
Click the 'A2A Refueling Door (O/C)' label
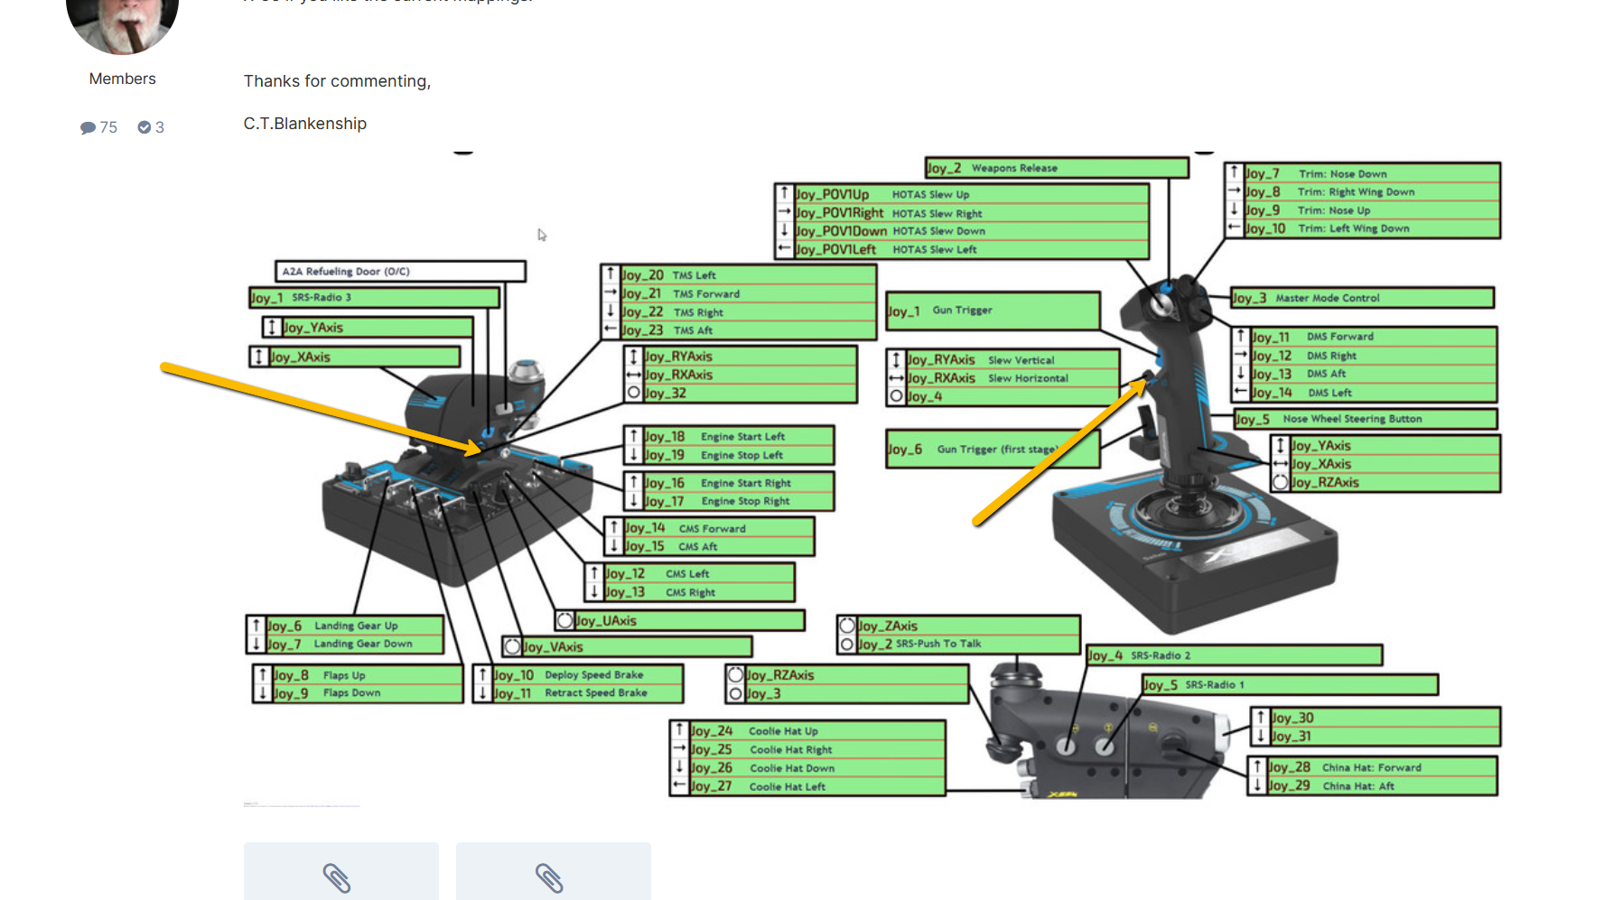400,271
